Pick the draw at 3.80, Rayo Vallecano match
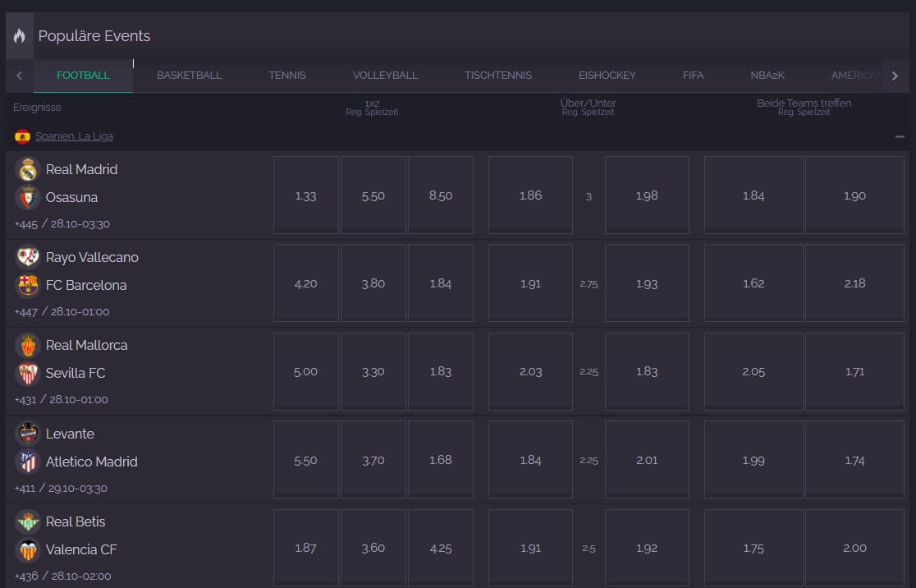Screen dimensions: 916x588 (373, 283)
